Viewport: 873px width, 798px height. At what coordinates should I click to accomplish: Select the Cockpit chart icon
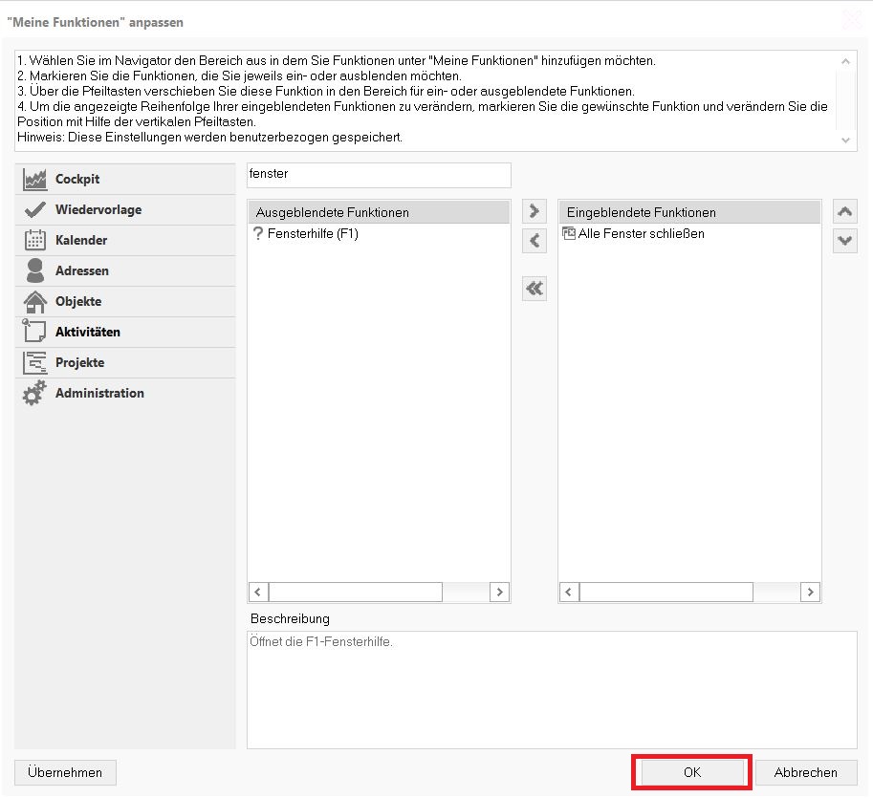[x=35, y=180]
